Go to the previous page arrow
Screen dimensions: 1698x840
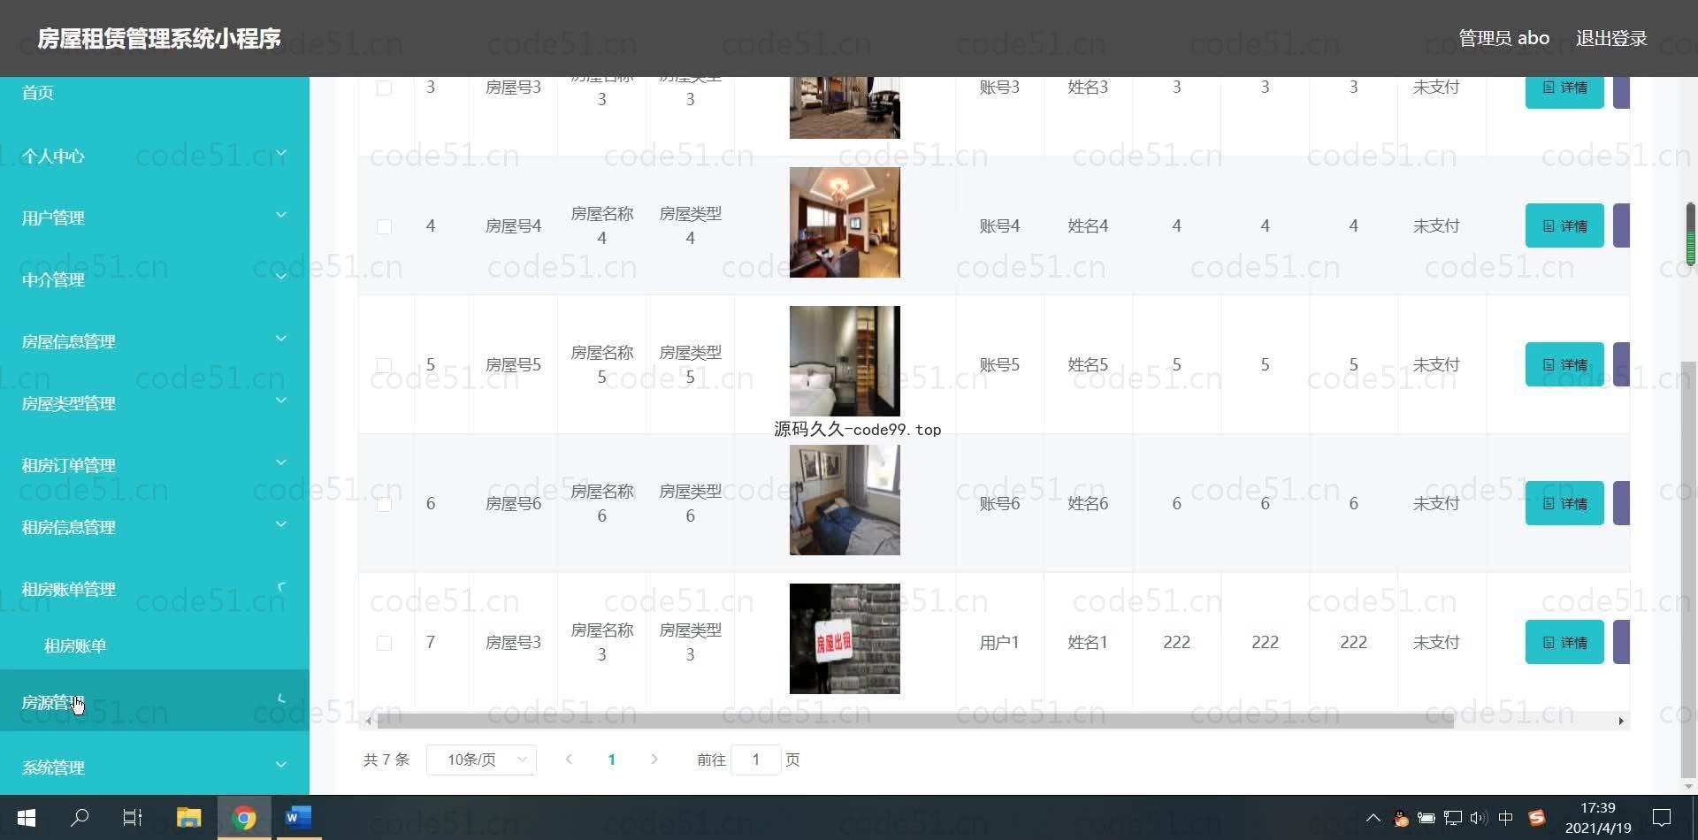[x=569, y=759]
